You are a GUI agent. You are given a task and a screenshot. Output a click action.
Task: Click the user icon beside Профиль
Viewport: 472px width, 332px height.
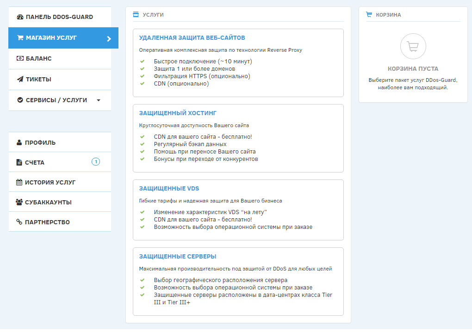tap(19, 142)
